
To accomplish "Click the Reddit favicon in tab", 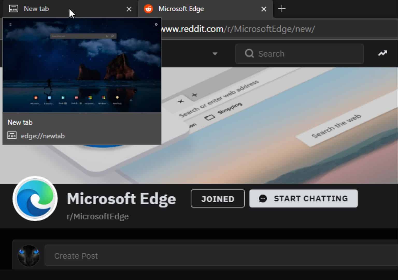I will tap(148, 9).
